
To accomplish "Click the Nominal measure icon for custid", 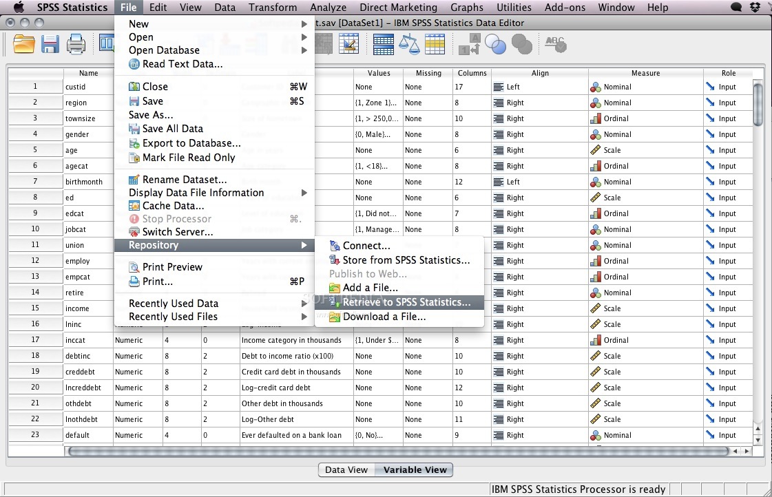I will click(x=595, y=87).
